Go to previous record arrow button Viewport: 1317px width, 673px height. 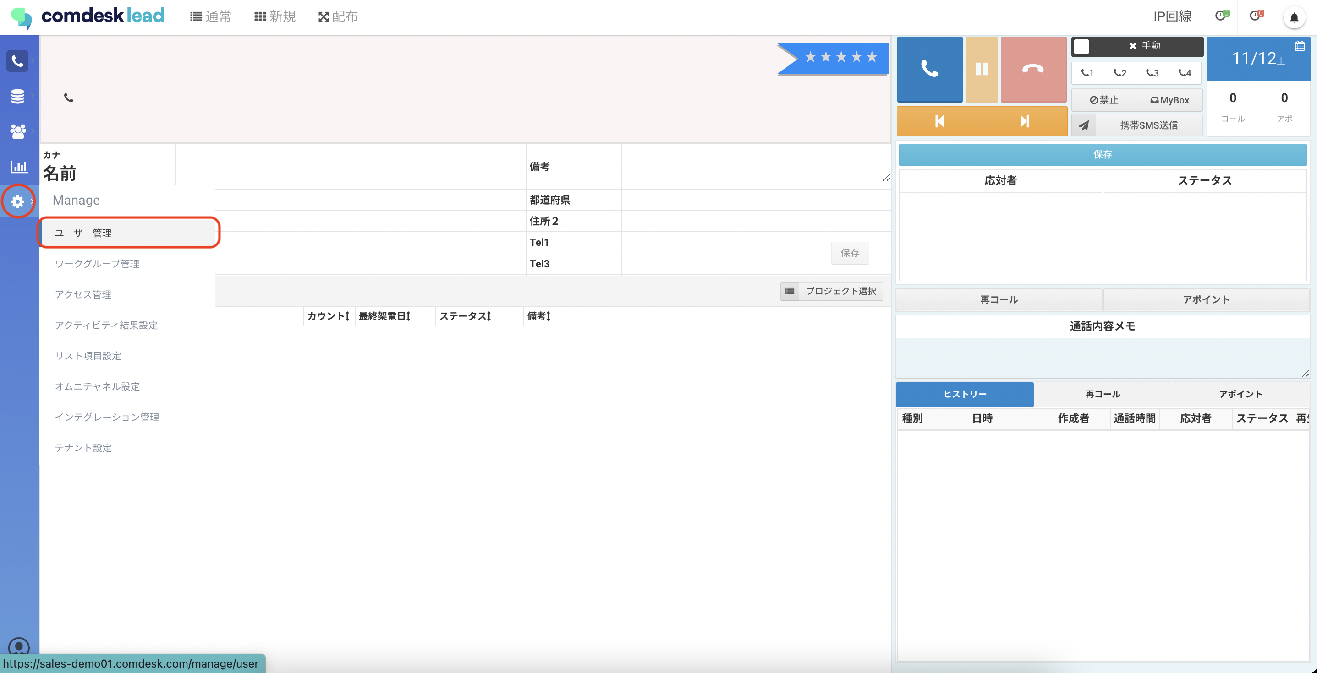[939, 121]
